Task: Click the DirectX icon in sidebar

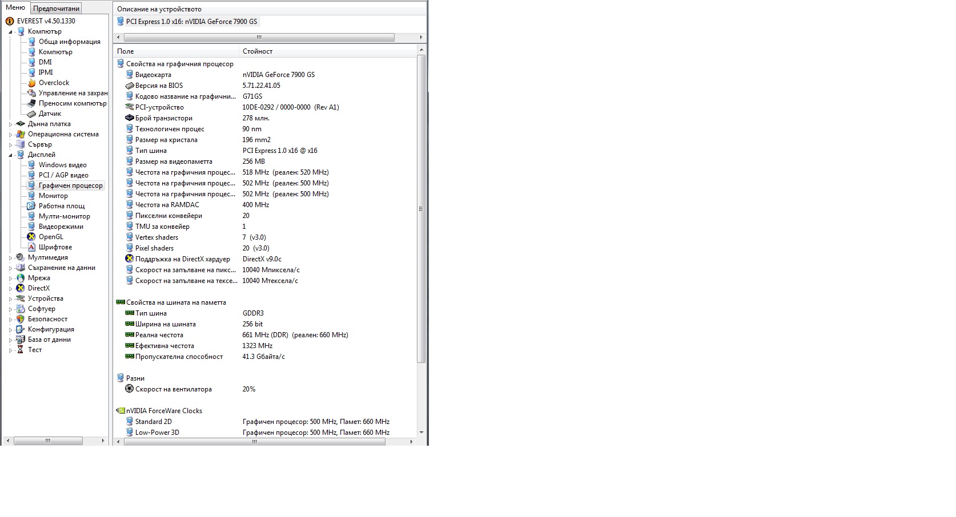Action: click(x=21, y=288)
